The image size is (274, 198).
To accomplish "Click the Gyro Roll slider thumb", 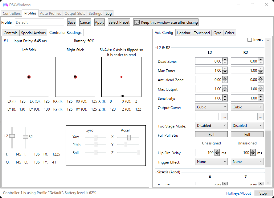I will [x=96, y=152].
